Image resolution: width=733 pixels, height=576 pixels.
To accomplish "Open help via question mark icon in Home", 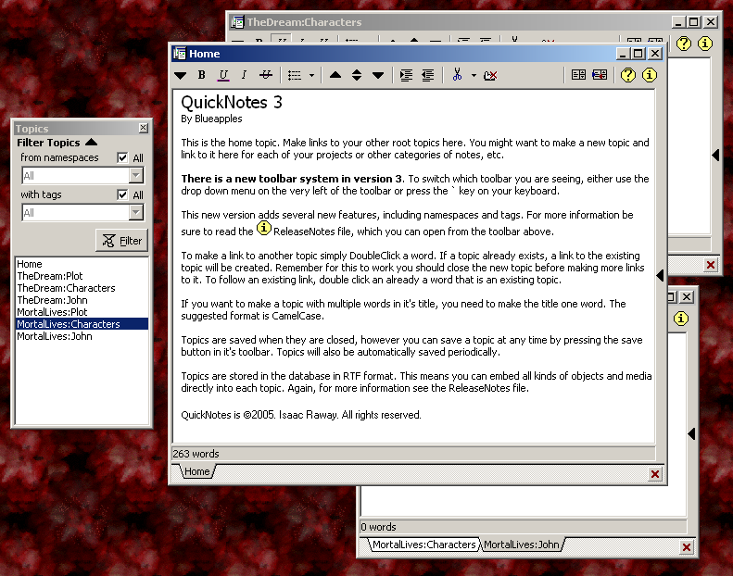I will [627, 75].
